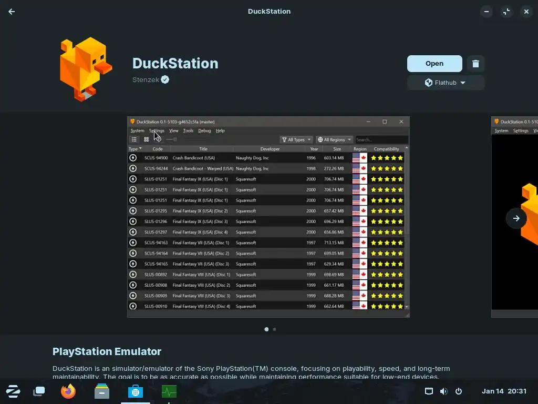Screen dimensions: 538x404
Task: Click the DuckStation duck app logo
Action: (x=86, y=69)
